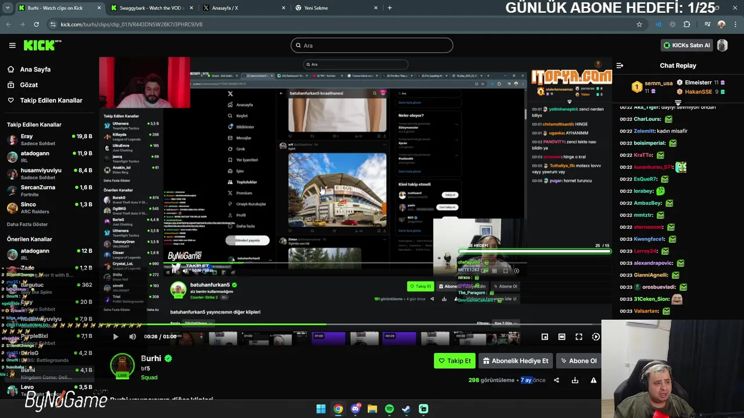Select the Burhi Watch clips tab
The width and height of the screenshot is (744, 418).
(59, 8)
